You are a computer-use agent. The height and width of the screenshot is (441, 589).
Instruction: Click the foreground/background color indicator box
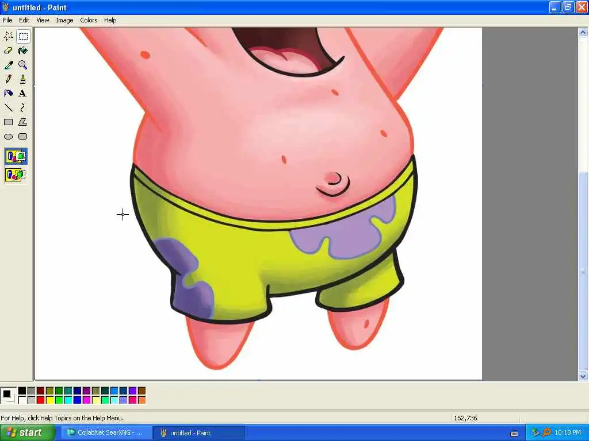point(8,396)
